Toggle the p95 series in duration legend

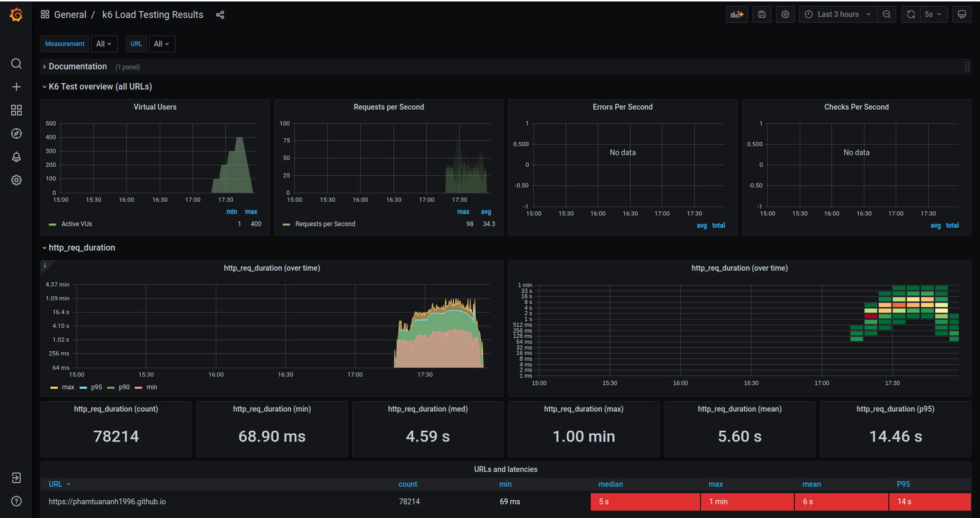pyautogui.click(x=96, y=387)
